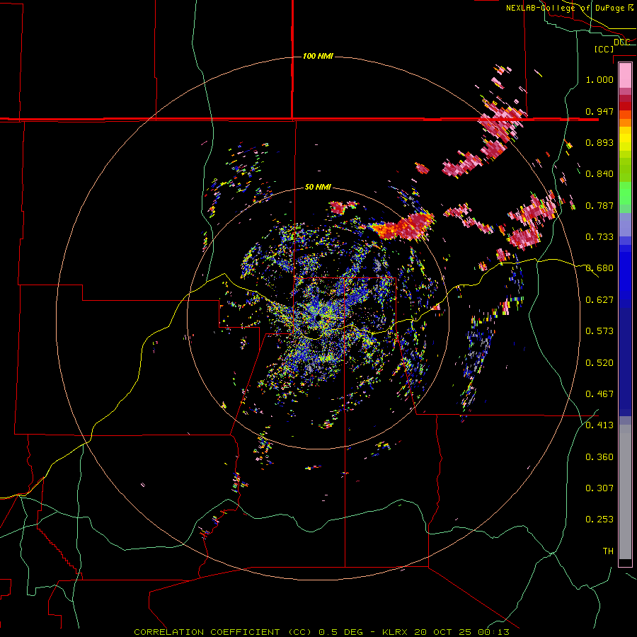
Task: Select the 0.360 scale label
Action: (x=599, y=457)
